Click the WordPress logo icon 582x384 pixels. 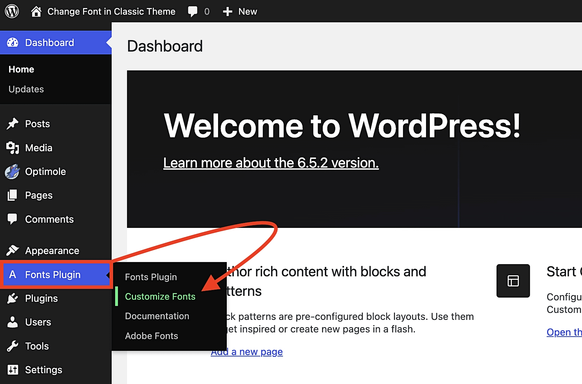tap(12, 11)
